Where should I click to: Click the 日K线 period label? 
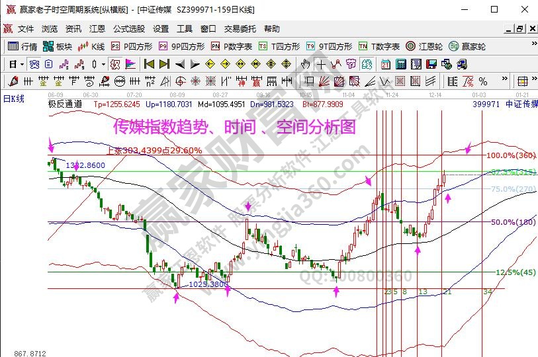click(14, 99)
